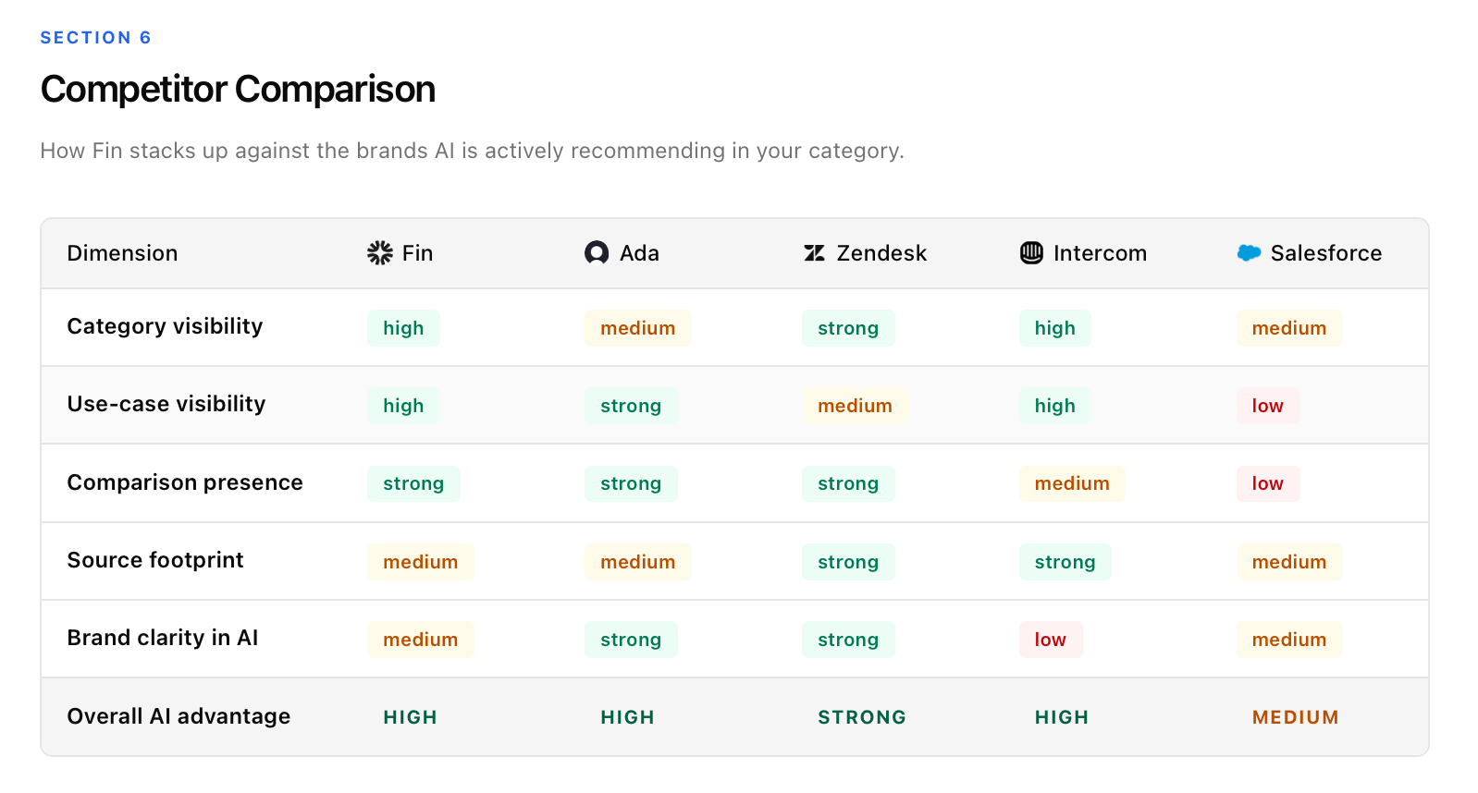Image resolution: width=1478 pixels, height=793 pixels.
Task: Select Zendesk's medium Use-case visibility badge
Action: coord(855,406)
